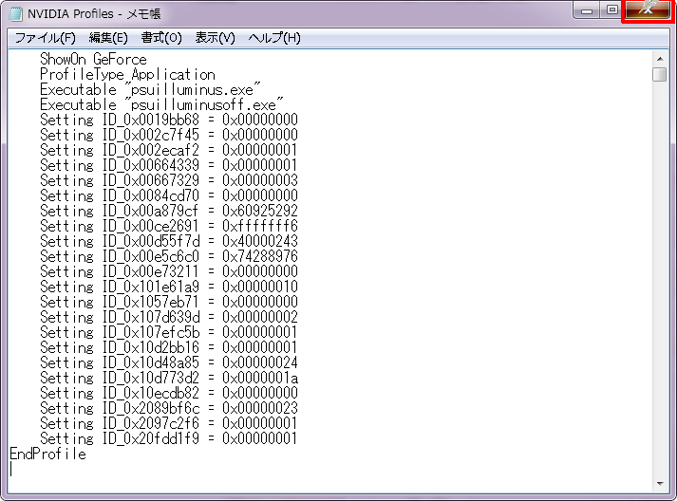This screenshot has width=677, height=501.
Task: Click Setting ID_0x00664339 line
Action: [169, 165]
